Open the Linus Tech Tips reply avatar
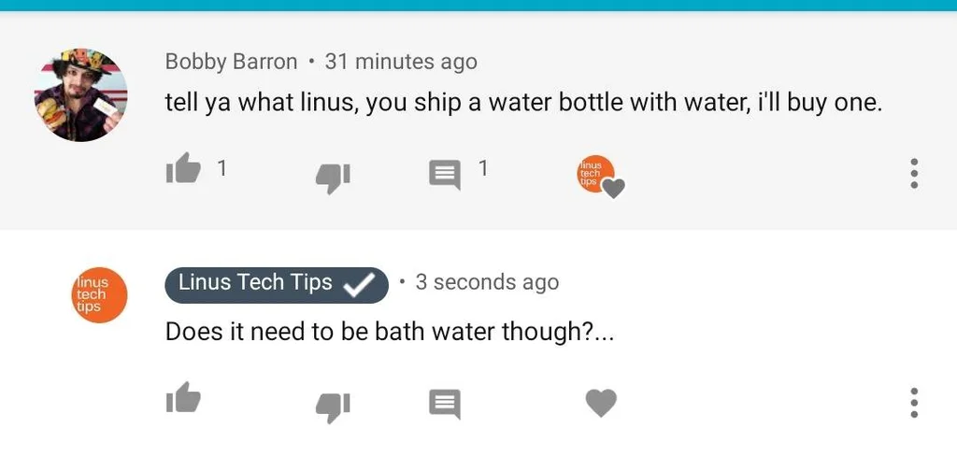The width and height of the screenshot is (957, 457). click(99, 294)
